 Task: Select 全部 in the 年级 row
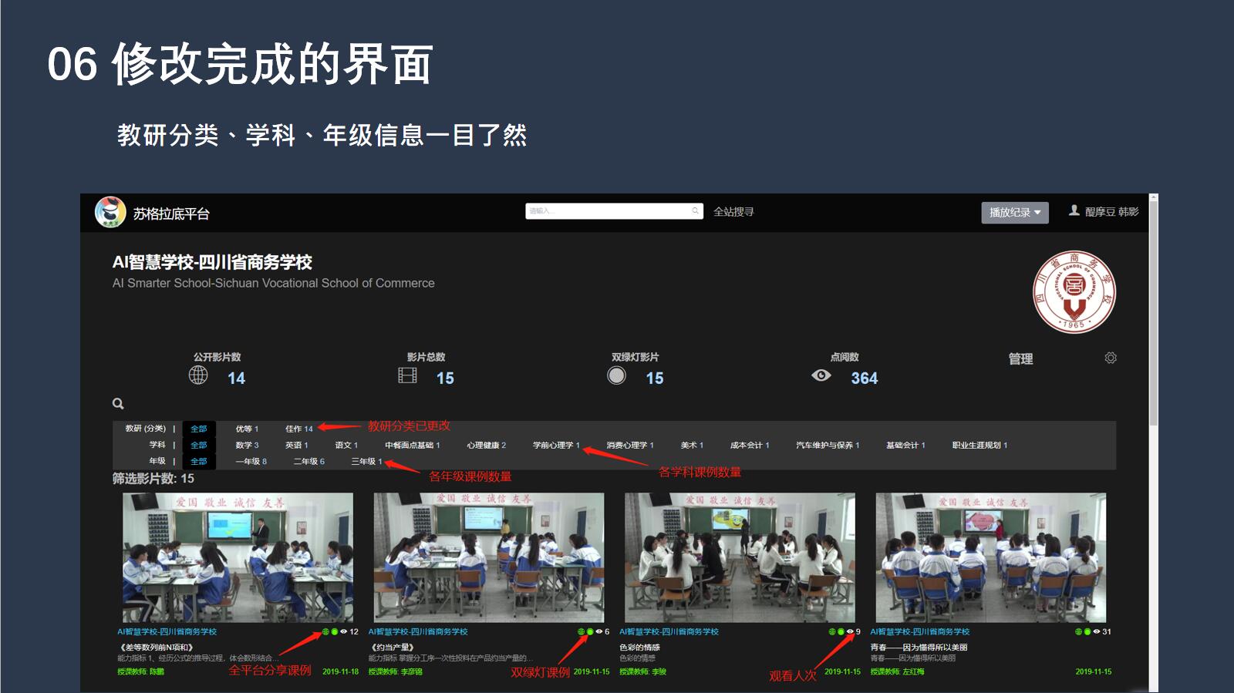[x=198, y=461]
